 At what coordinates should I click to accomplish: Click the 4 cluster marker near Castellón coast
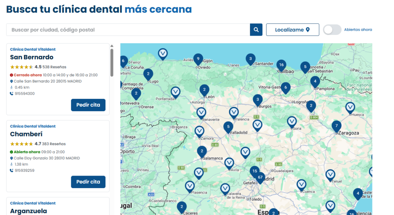coord(358,194)
